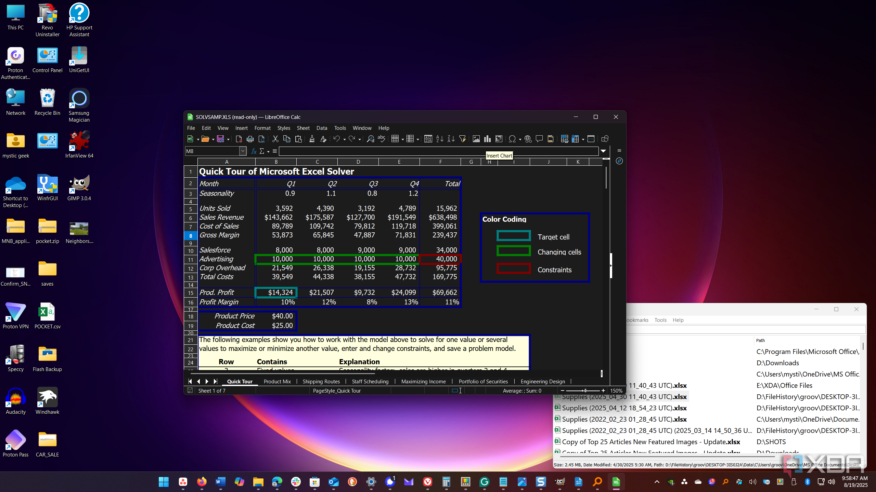Click the Export as PDF icon
This screenshot has height=492, width=876.
239,139
